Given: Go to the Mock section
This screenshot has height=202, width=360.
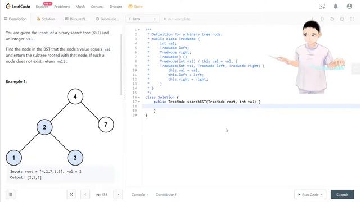Looking at the screenshot, I should tap(80, 7).
